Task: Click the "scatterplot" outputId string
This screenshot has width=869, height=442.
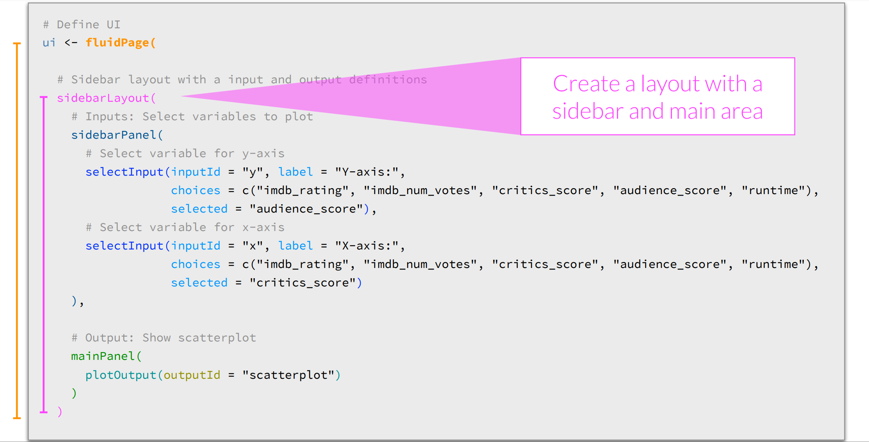Action: (x=288, y=375)
